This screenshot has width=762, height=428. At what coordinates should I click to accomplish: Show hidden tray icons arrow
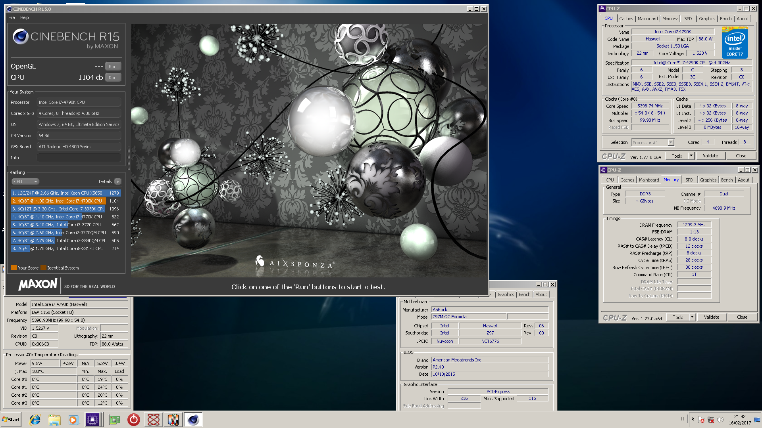pos(693,419)
